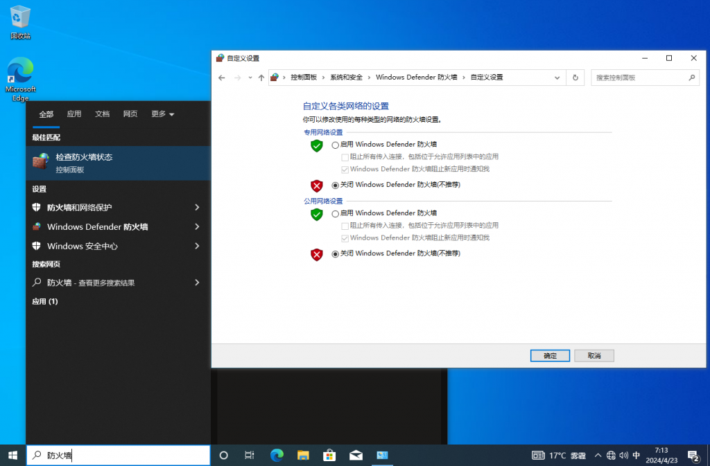Image resolution: width=710 pixels, height=466 pixels.
Task: Enable Windows Defender firewall for private network
Action: 336,145
